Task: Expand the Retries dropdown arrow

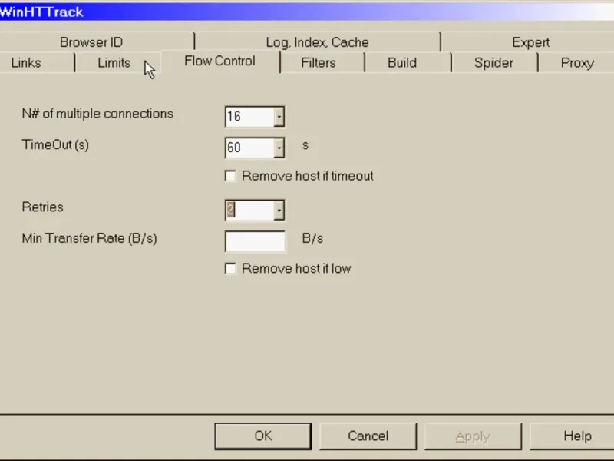Action: (x=279, y=210)
